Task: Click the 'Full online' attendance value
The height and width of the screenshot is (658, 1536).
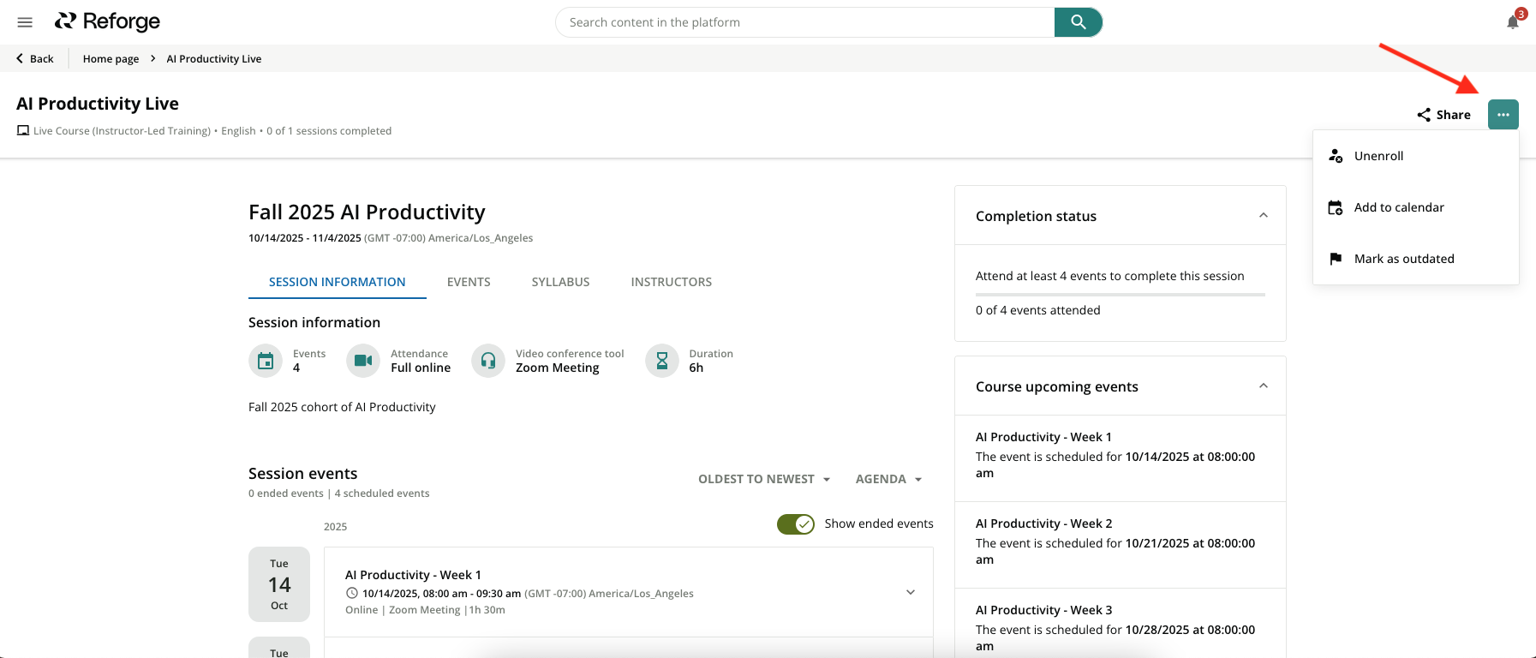Action: (x=421, y=368)
